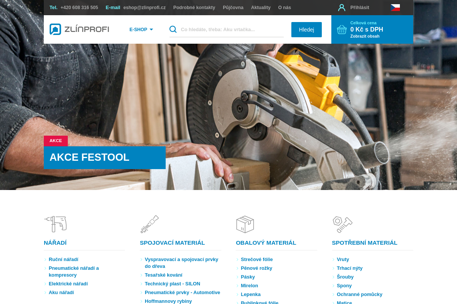Viewport: 457px width, 304px height.
Task: Click the drill icon above Nářadí
Action: (56, 224)
